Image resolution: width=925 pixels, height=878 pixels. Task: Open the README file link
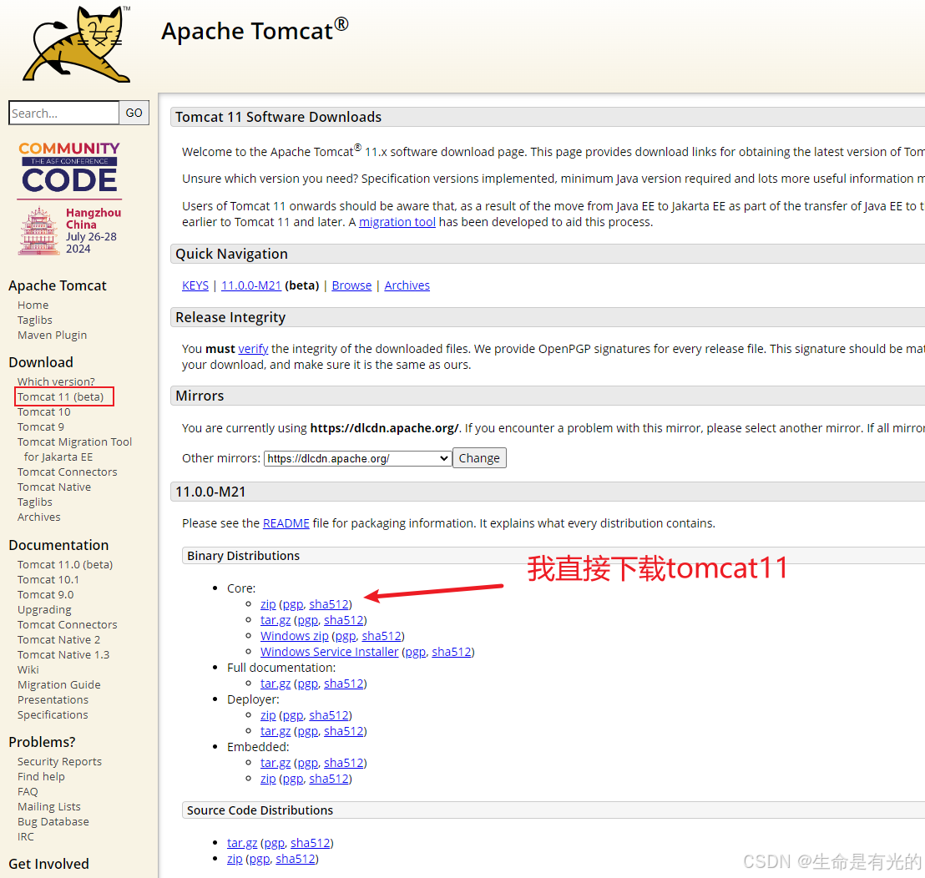[x=286, y=523]
